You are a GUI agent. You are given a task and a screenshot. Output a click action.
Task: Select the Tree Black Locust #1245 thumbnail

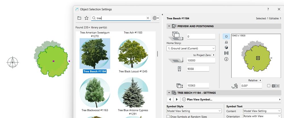133,53
